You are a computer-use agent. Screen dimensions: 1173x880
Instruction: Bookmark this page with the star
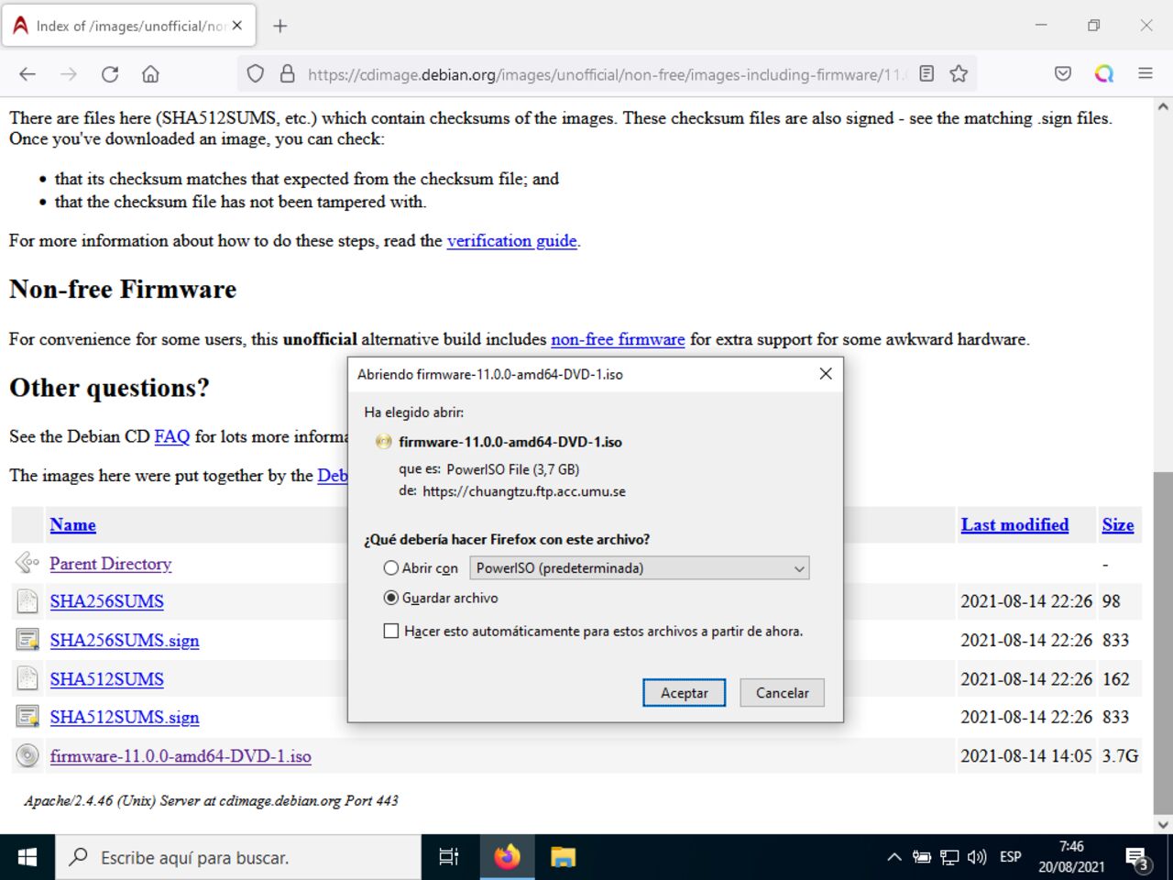(959, 73)
